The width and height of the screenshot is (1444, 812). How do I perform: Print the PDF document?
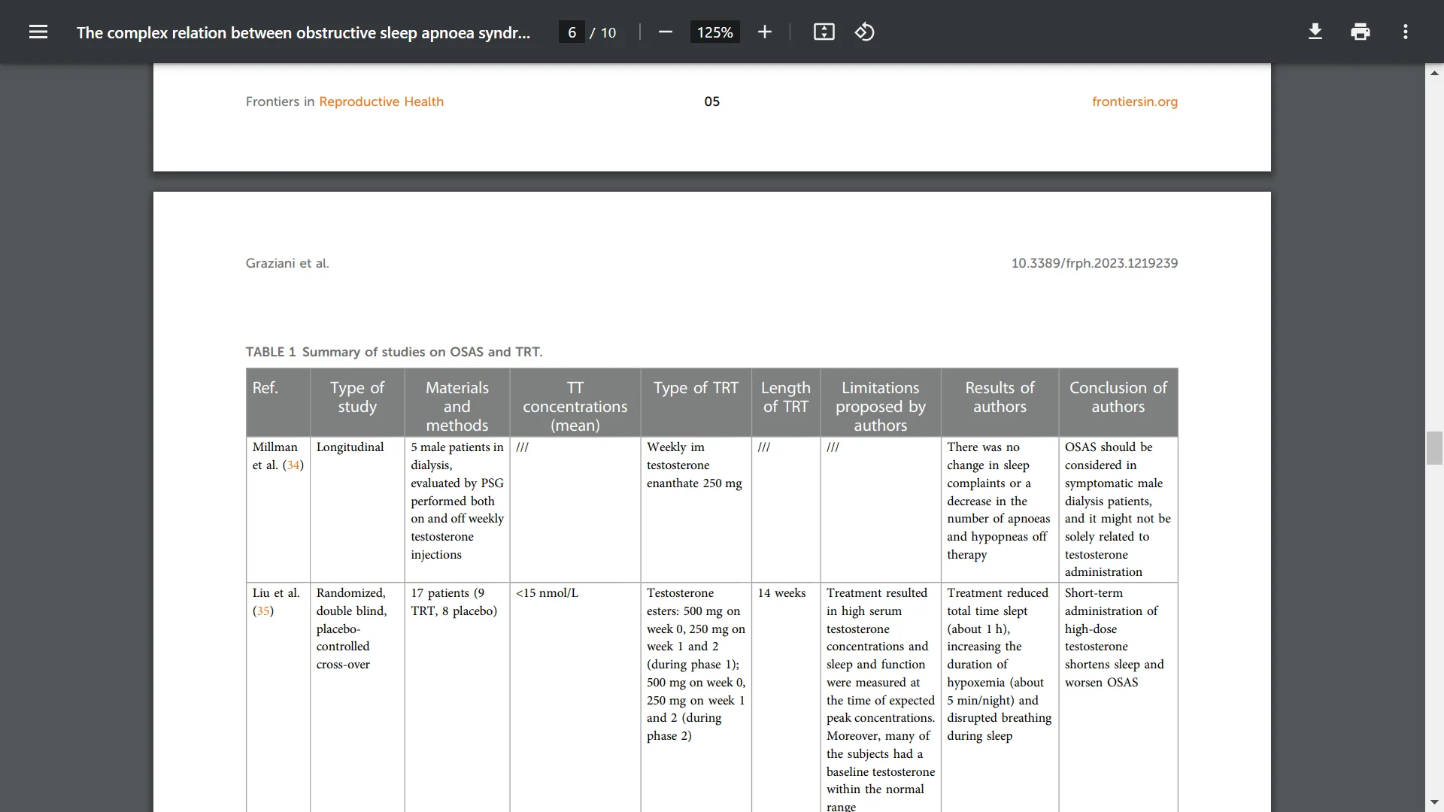pos(1360,32)
